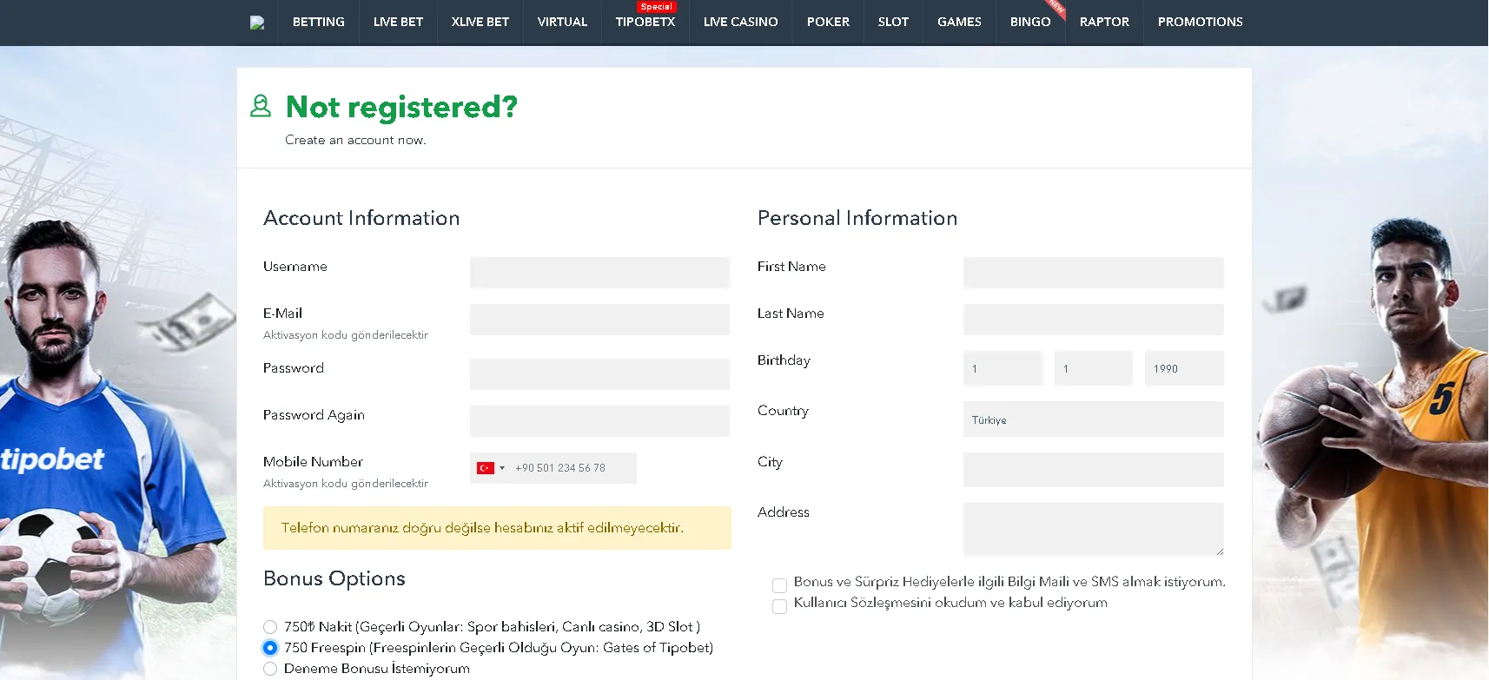This screenshot has height=680, width=1489.
Task: Open the Country dropdown showing Türkiye
Action: tap(1094, 419)
